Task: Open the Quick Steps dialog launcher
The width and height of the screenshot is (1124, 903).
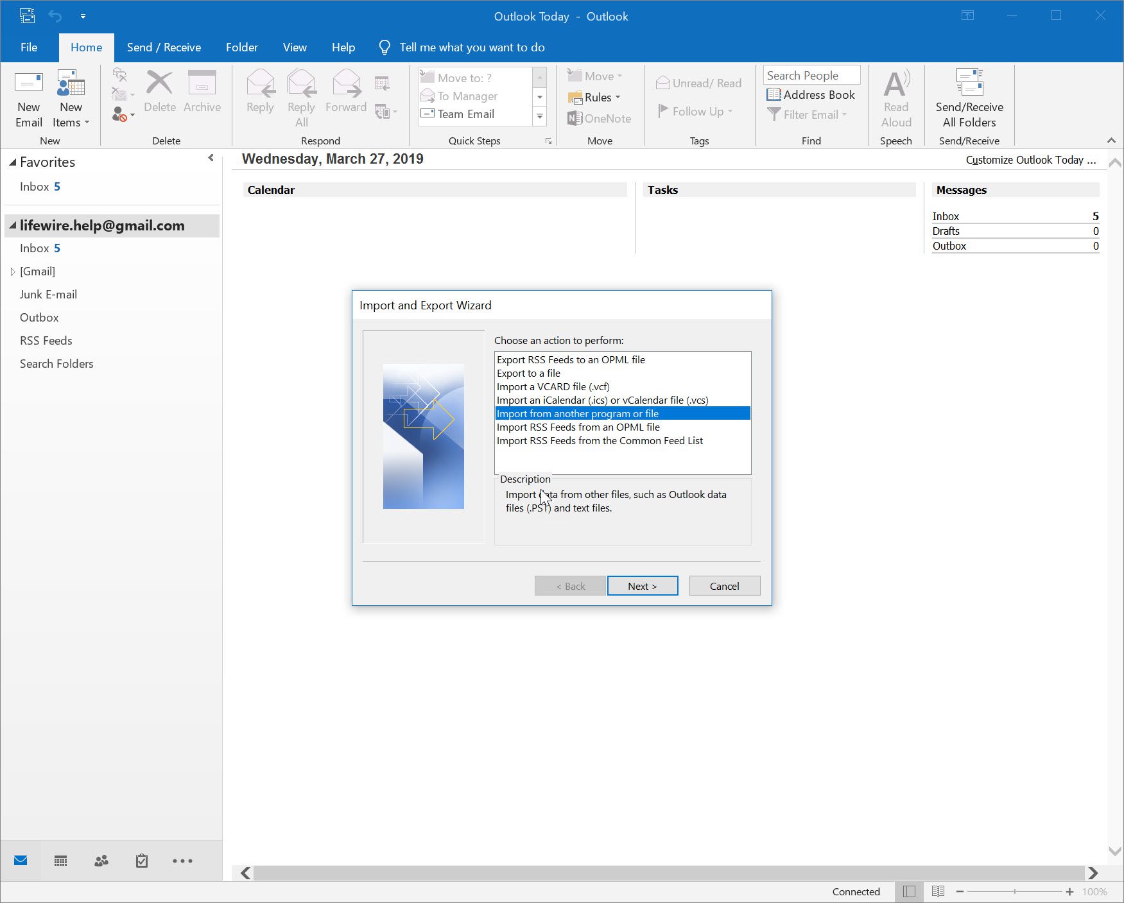Action: coord(548,141)
